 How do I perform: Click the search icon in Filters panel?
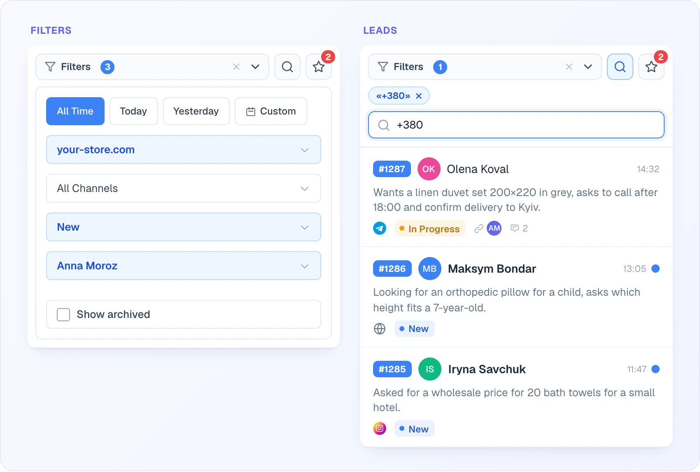[287, 67]
